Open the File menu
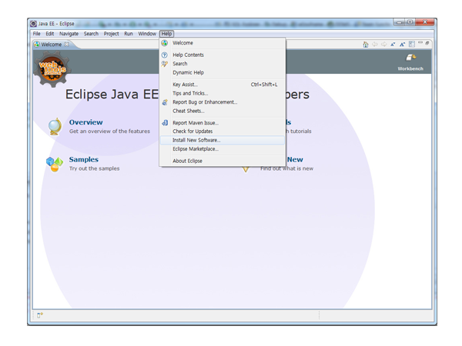 (36, 34)
